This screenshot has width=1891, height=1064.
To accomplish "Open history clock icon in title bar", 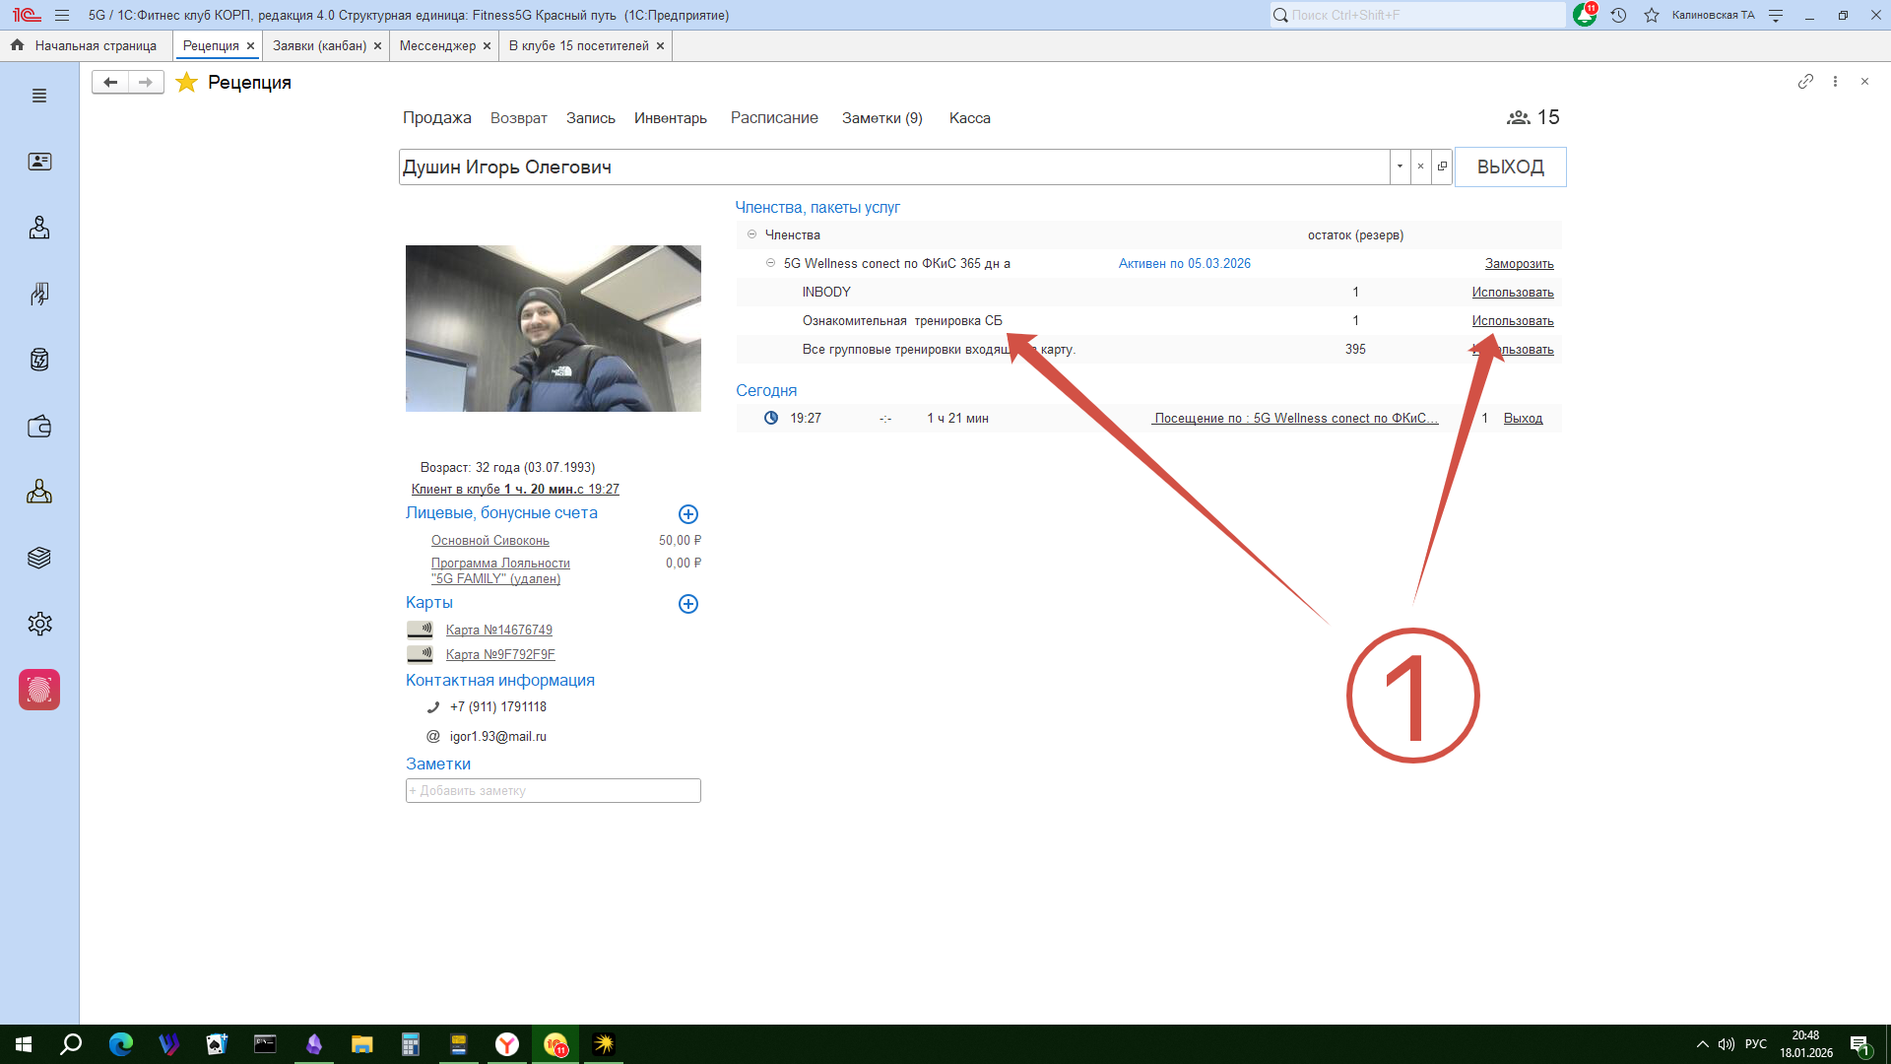I will (x=1618, y=15).
